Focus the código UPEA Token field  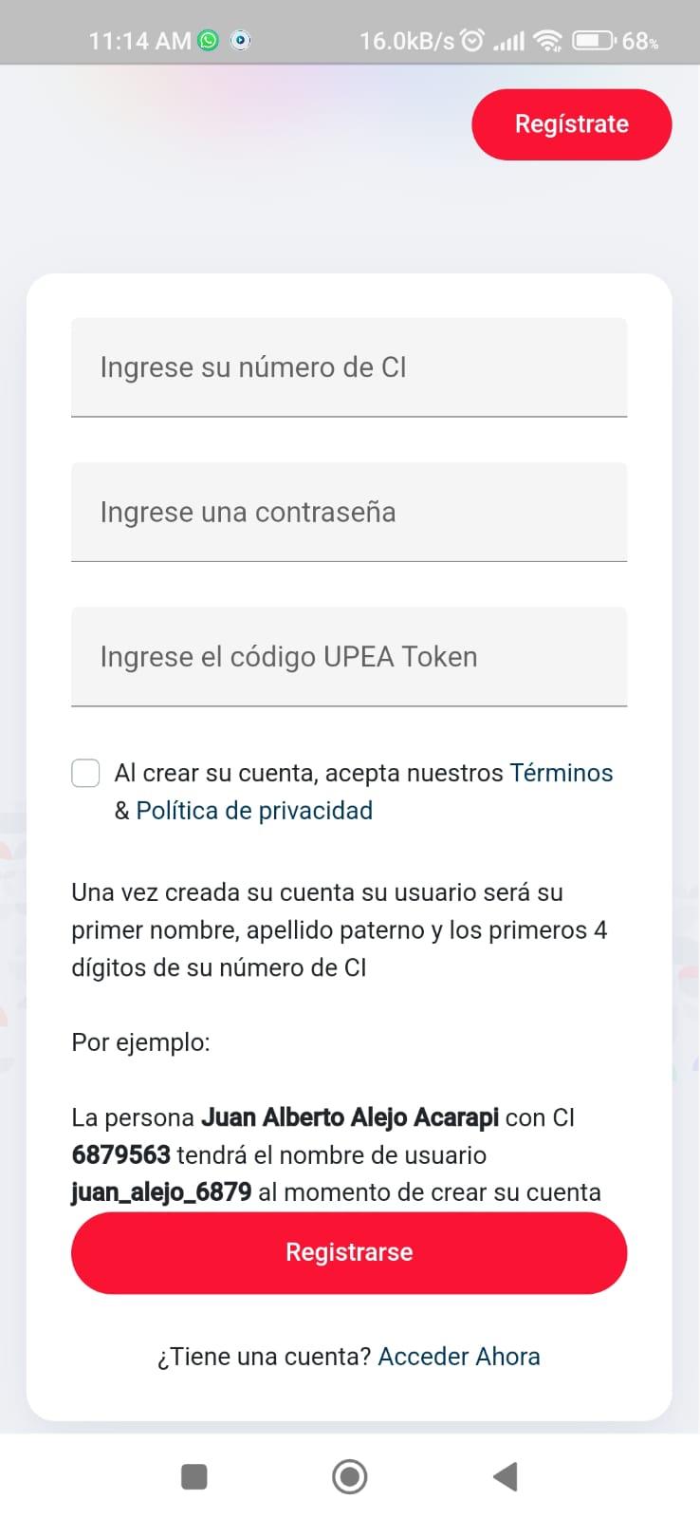[349, 657]
